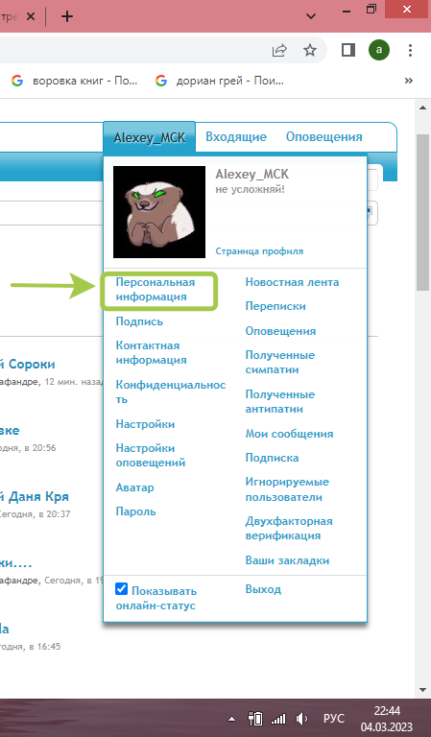The height and width of the screenshot is (737, 431).
Task: Open Двухфакторная верификация settings
Action: 289,529
